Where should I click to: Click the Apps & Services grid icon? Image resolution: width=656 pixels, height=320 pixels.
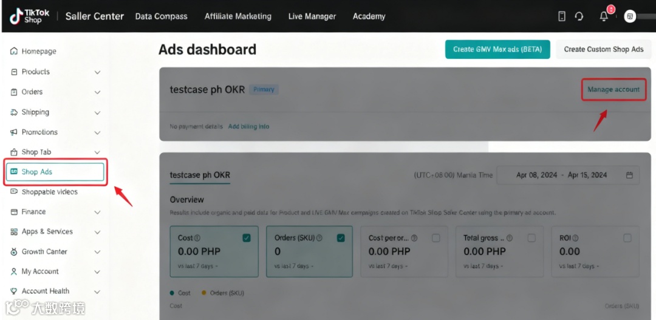coord(14,231)
